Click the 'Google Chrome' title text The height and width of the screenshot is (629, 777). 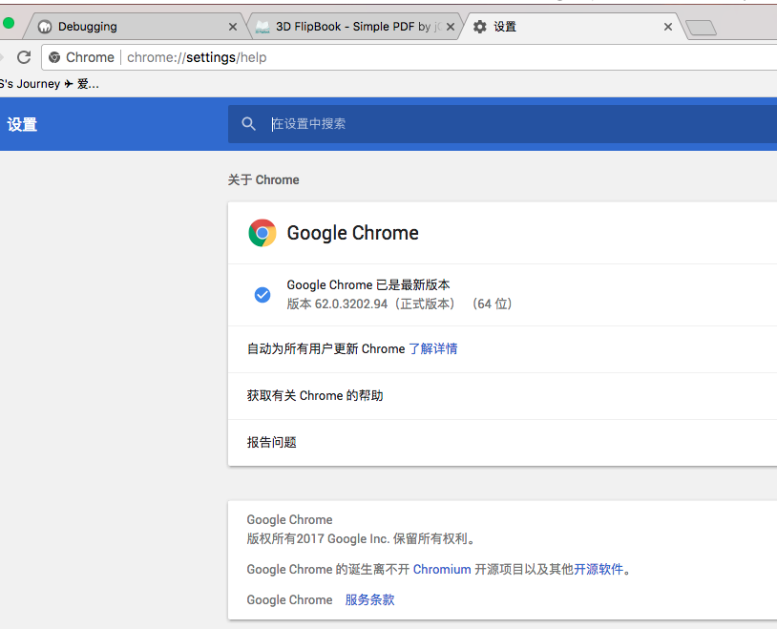(x=353, y=233)
